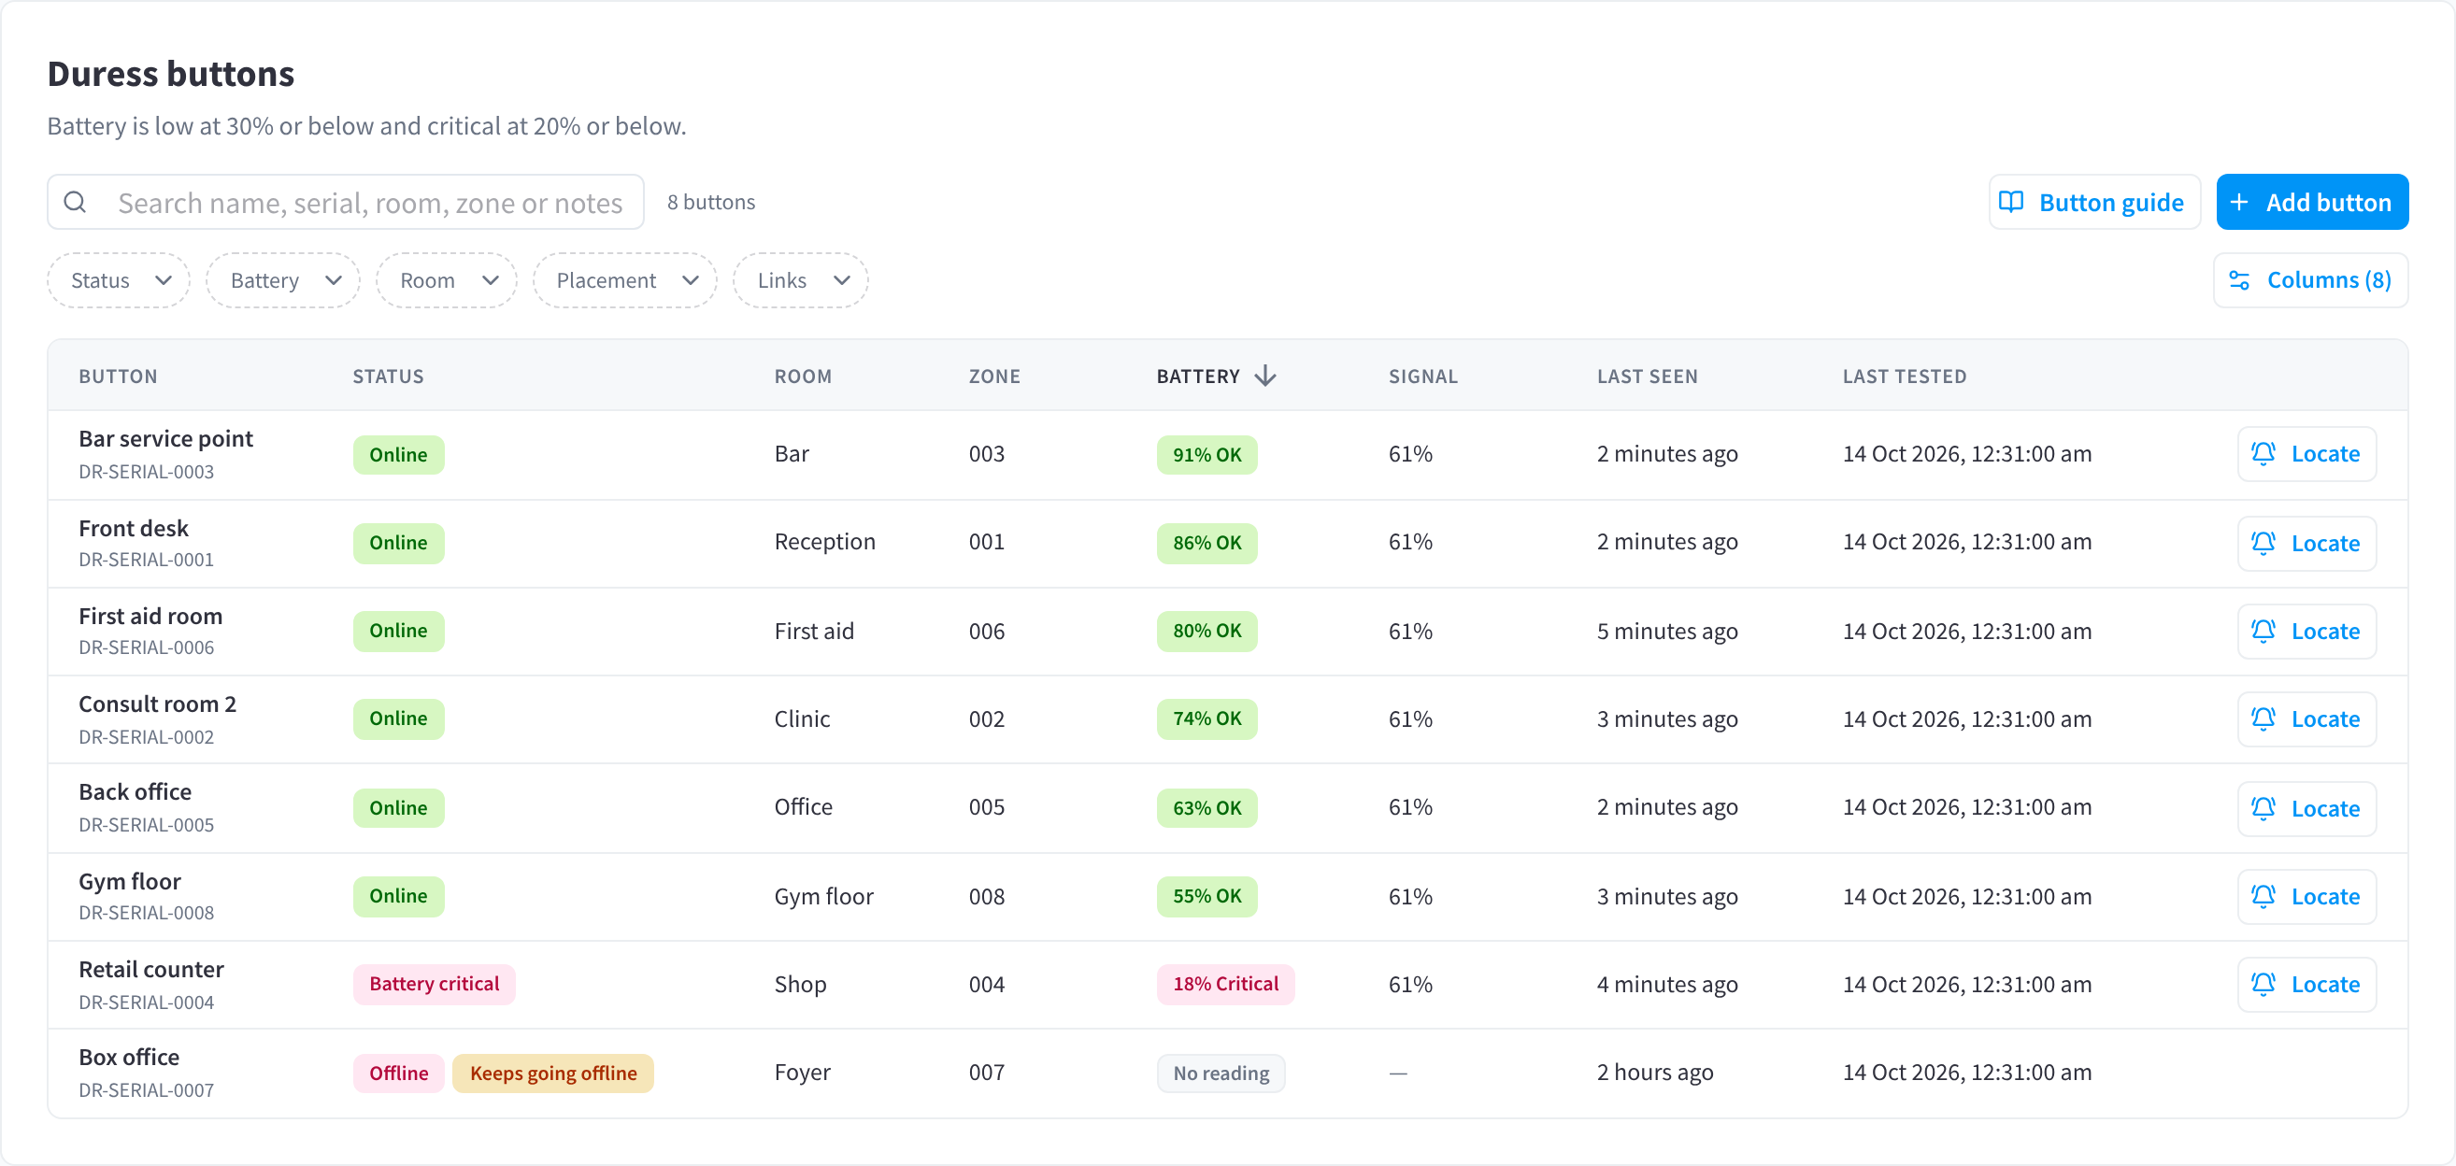This screenshot has width=2456, height=1166.
Task: Click the Reception room cell
Action: [x=824, y=542]
